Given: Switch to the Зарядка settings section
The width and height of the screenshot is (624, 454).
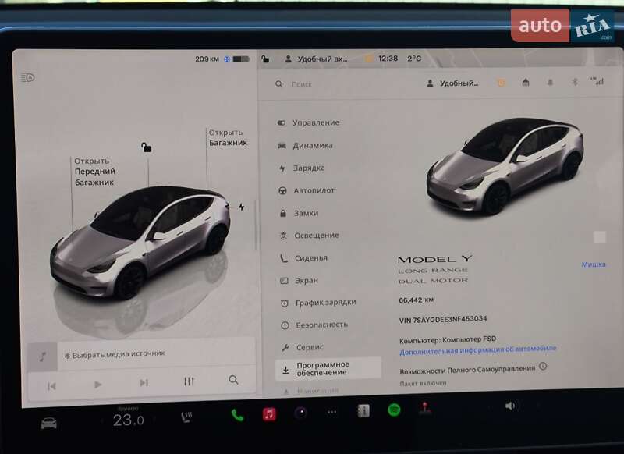Looking at the screenshot, I should pos(311,167).
